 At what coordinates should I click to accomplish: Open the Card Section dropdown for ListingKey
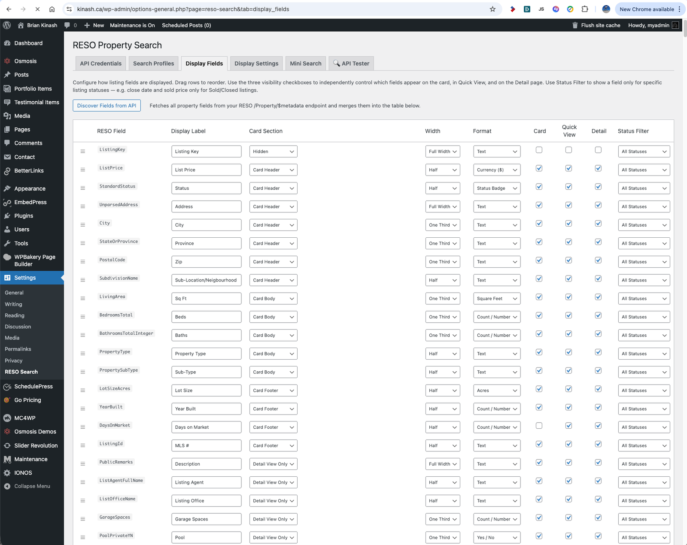point(273,151)
